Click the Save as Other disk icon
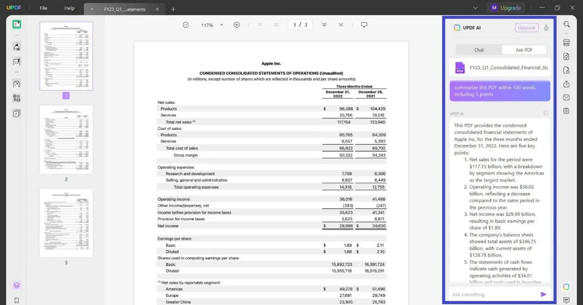Screen dimensions: 583x305 click(x=566, y=111)
